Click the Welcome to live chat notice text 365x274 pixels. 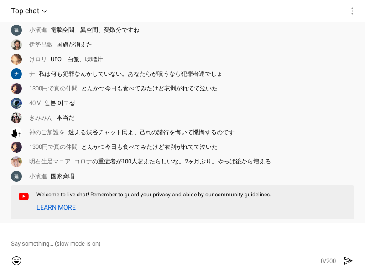click(154, 195)
